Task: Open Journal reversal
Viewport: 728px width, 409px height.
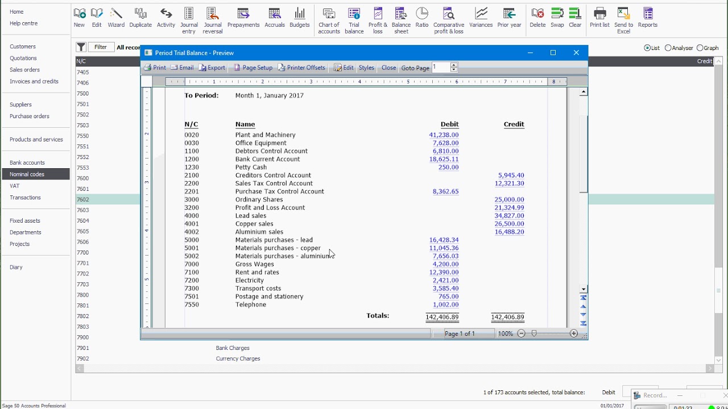Action: [x=213, y=21]
